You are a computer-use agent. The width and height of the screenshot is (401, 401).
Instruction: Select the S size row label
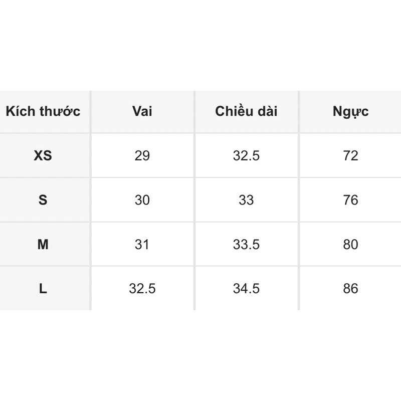pyautogui.click(x=43, y=200)
